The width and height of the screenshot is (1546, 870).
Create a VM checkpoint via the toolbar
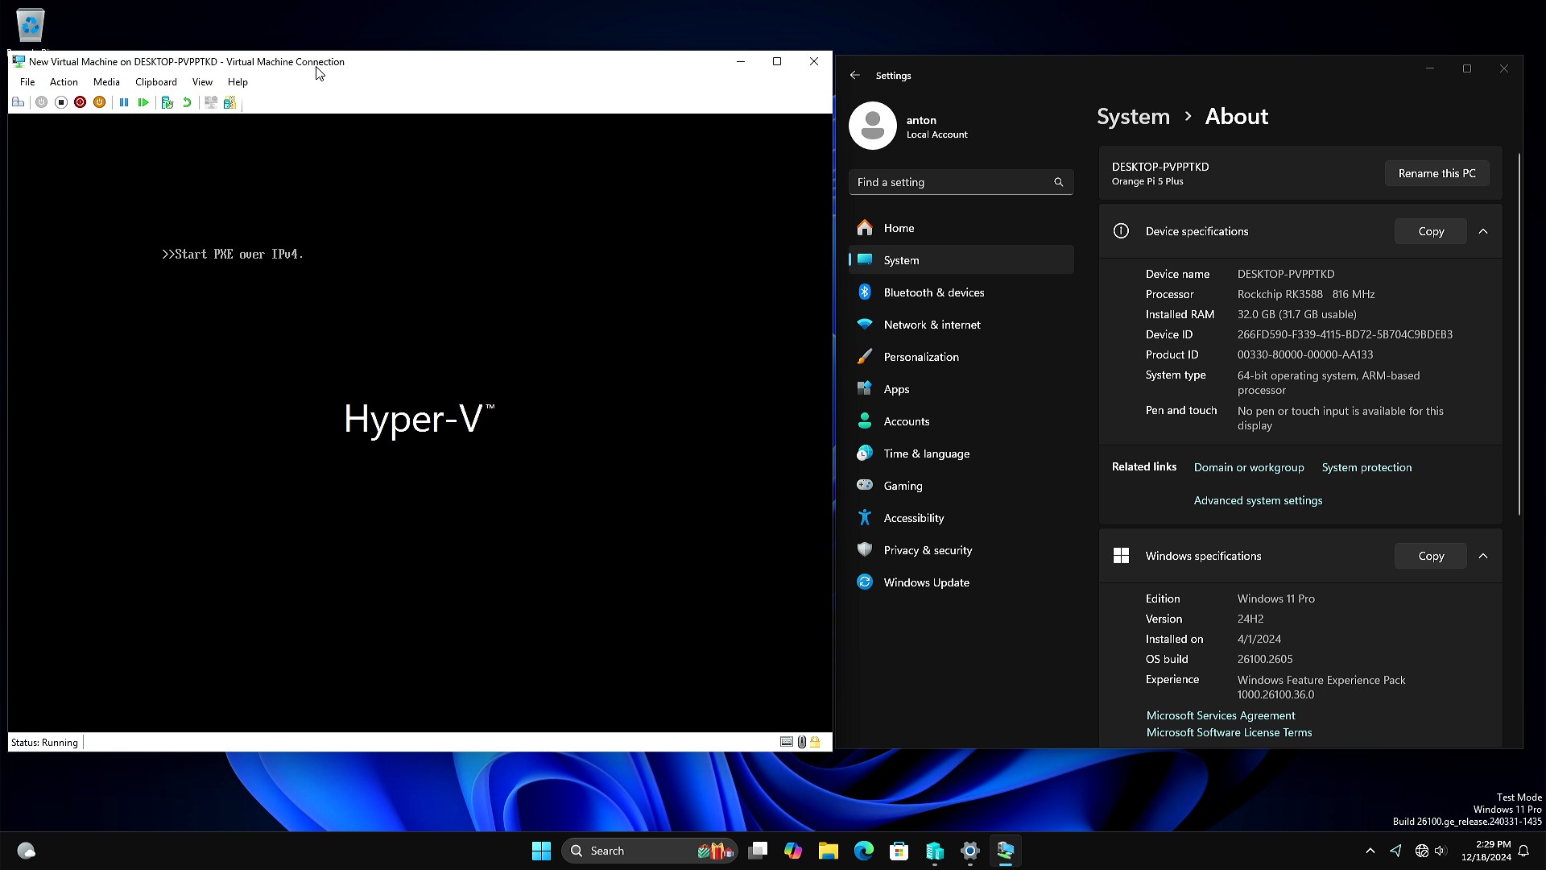click(167, 102)
